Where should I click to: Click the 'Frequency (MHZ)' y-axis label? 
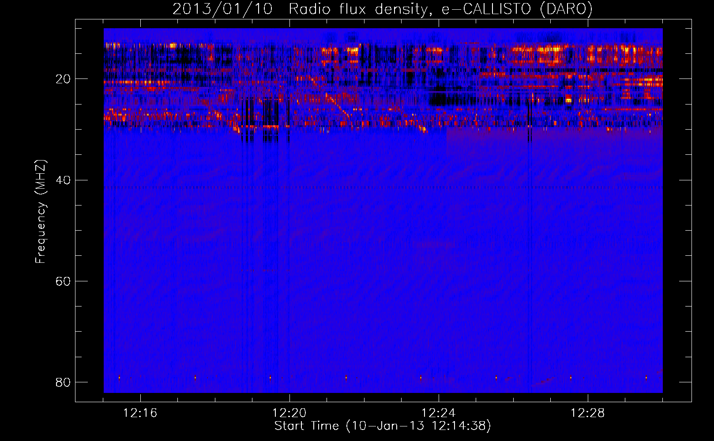tap(41, 212)
